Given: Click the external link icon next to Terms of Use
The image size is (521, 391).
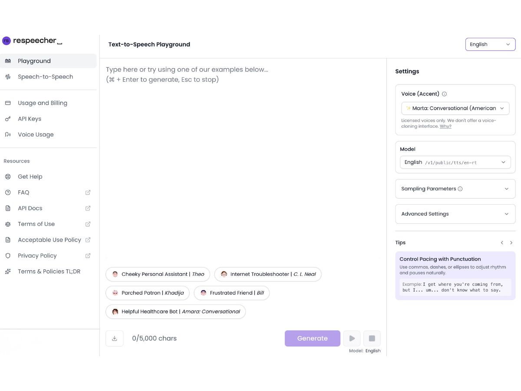Looking at the screenshot, I should point(88,224).
